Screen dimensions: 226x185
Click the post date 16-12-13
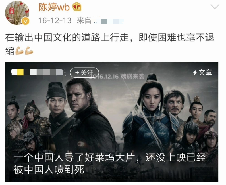pos(55,20)
